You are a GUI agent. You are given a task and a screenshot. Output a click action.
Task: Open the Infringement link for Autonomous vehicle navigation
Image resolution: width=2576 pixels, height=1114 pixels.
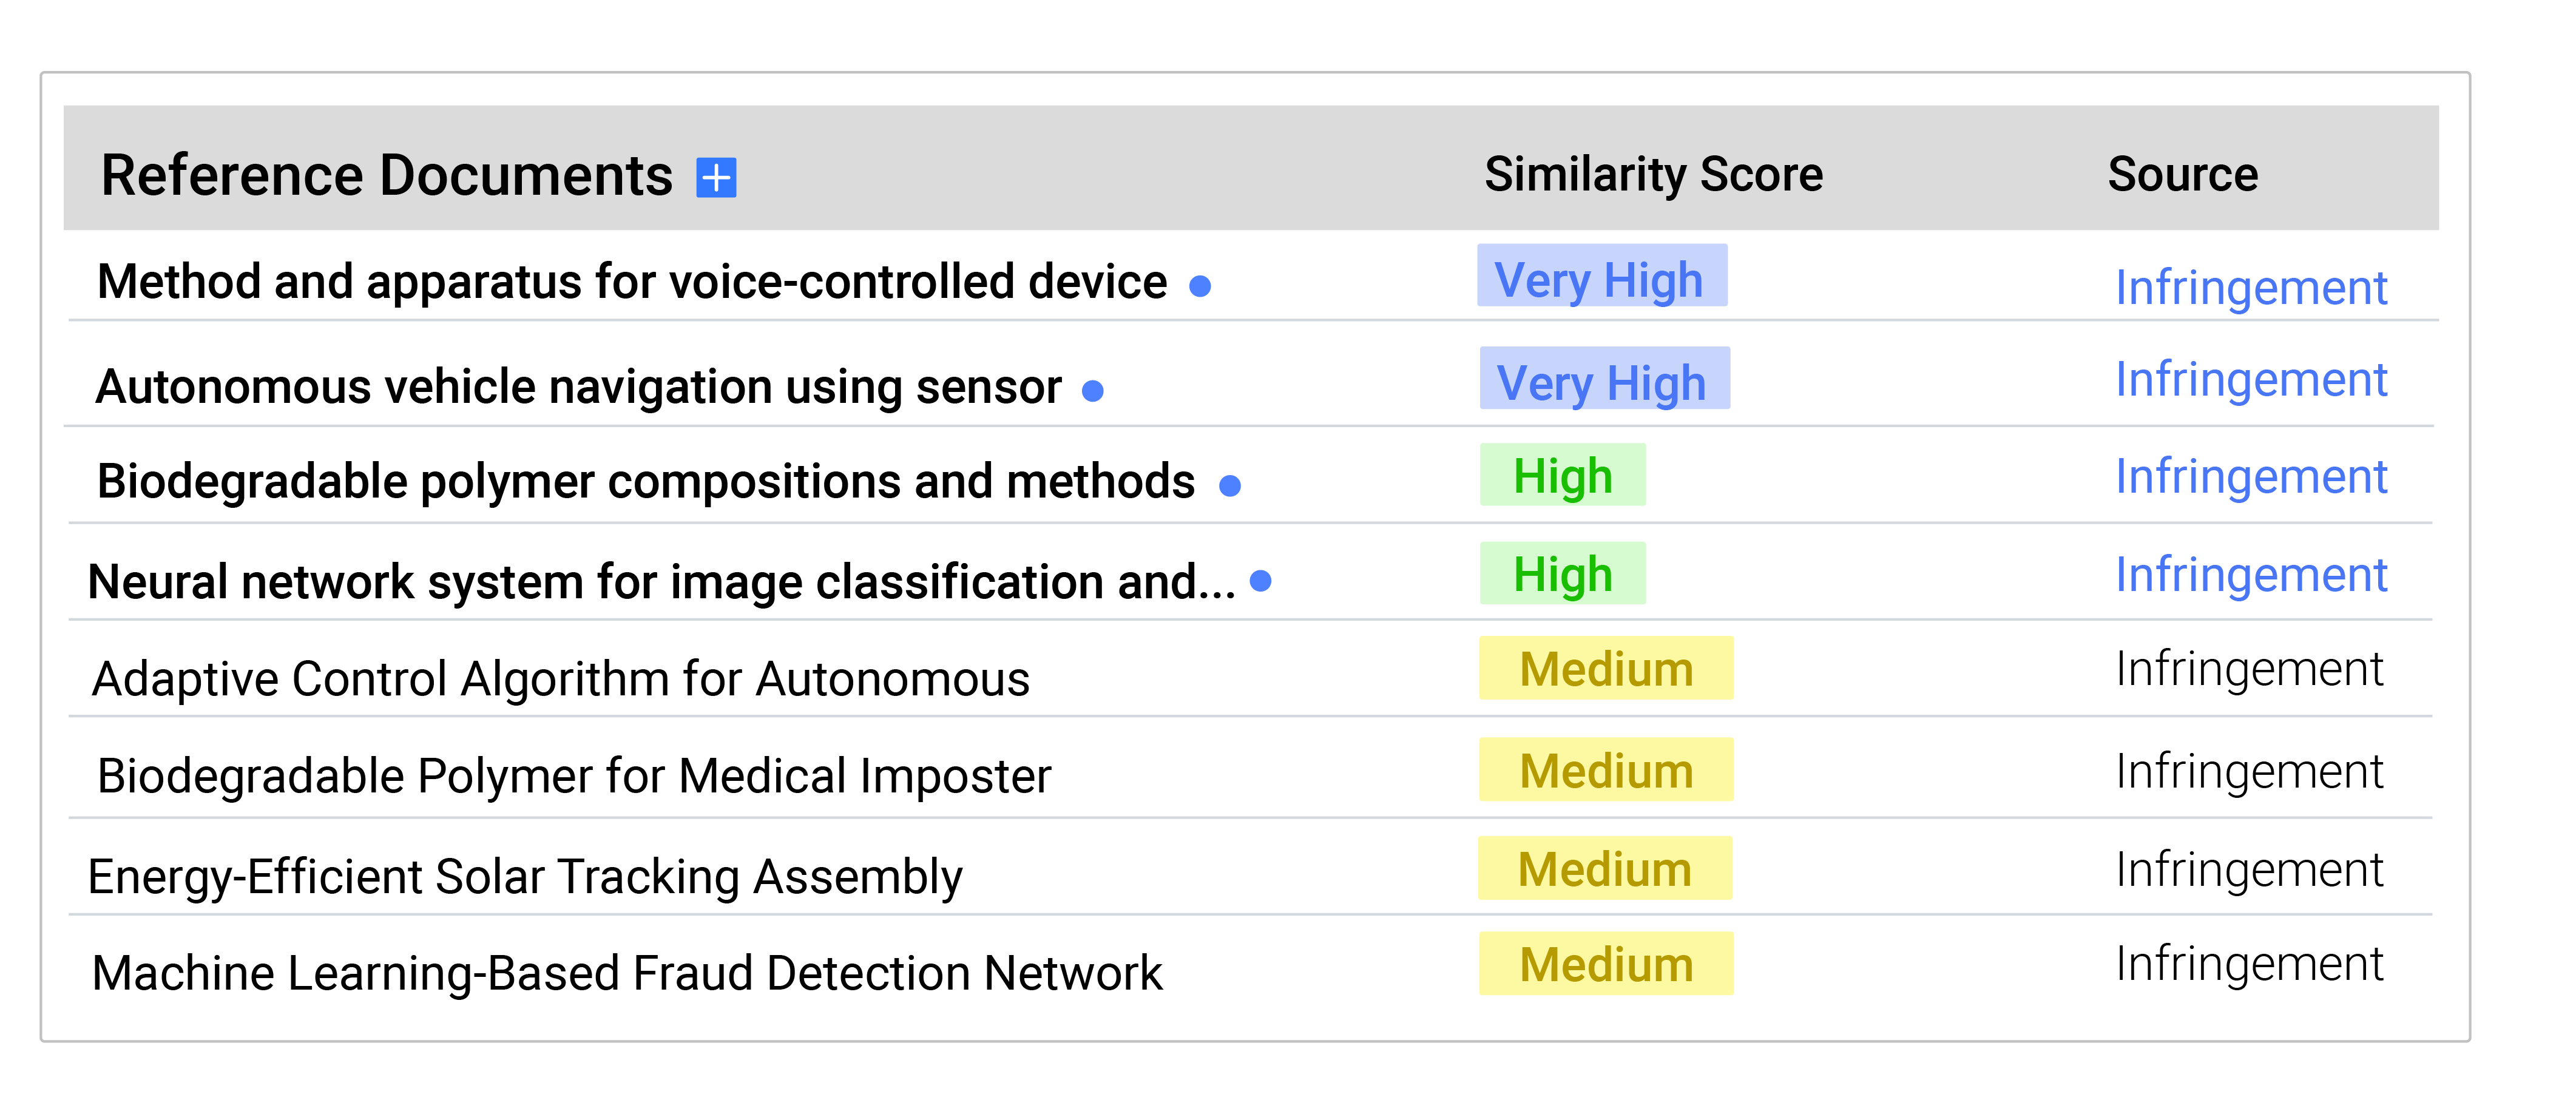pos(2251,379)
